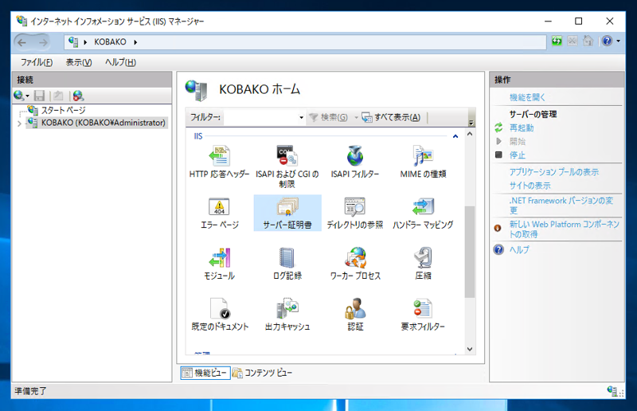Switch to コンテンツ ビュー tab
Viewport: 637px width, 411px height.
[262, 373]
